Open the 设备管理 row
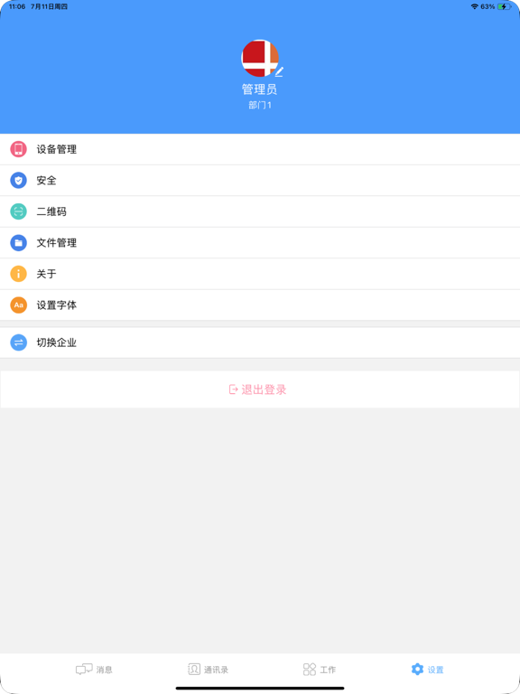 point(260,149)
